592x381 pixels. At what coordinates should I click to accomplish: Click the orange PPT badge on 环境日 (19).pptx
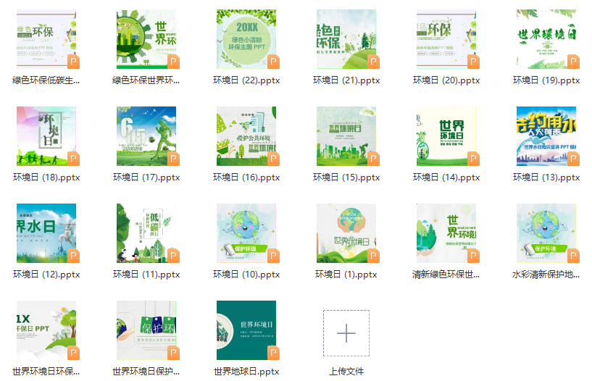point(573,62)
